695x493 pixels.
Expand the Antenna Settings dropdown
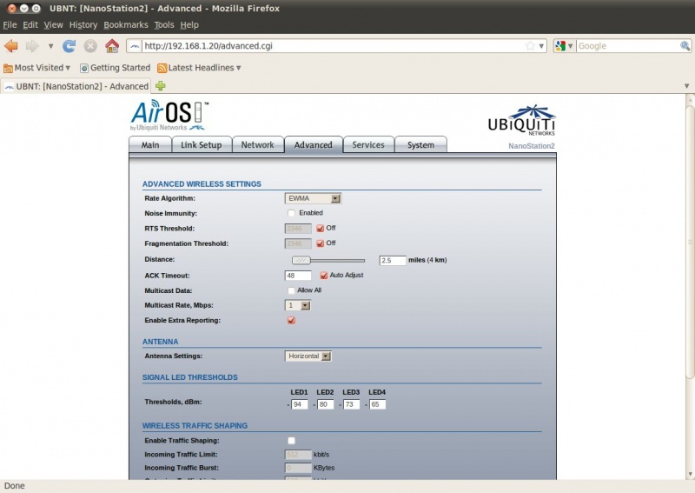308,356
